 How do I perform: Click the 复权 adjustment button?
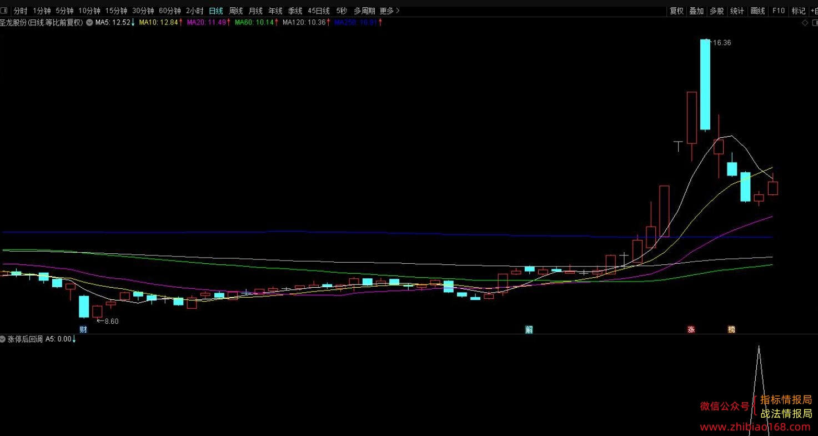[676, 11]
